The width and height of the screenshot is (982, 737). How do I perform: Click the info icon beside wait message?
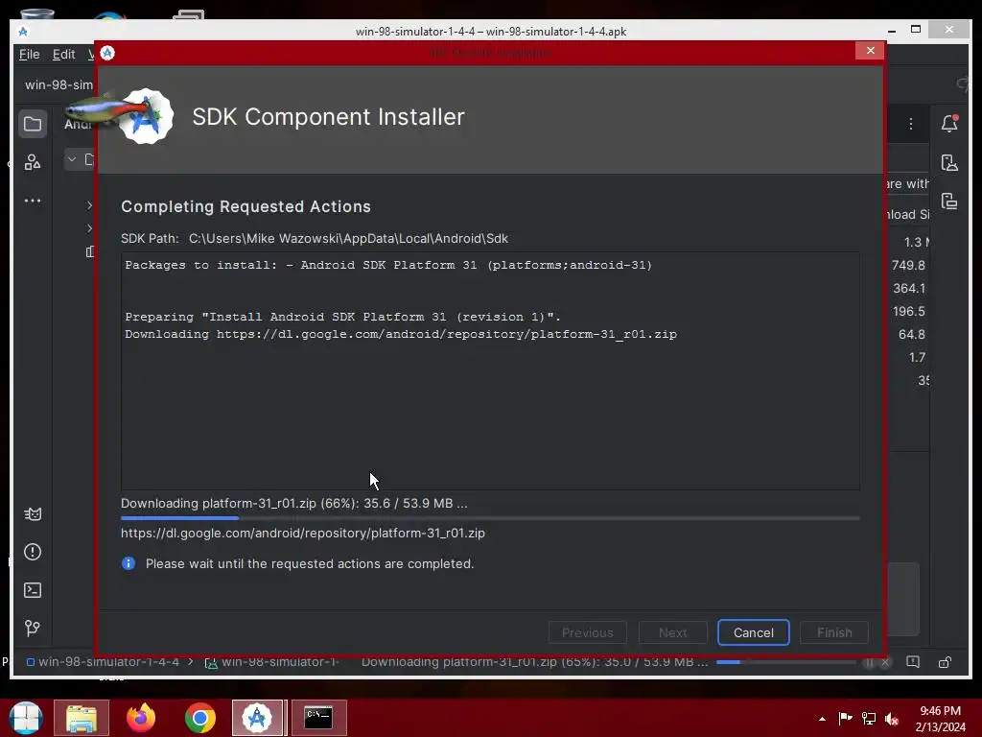point(129,563)
